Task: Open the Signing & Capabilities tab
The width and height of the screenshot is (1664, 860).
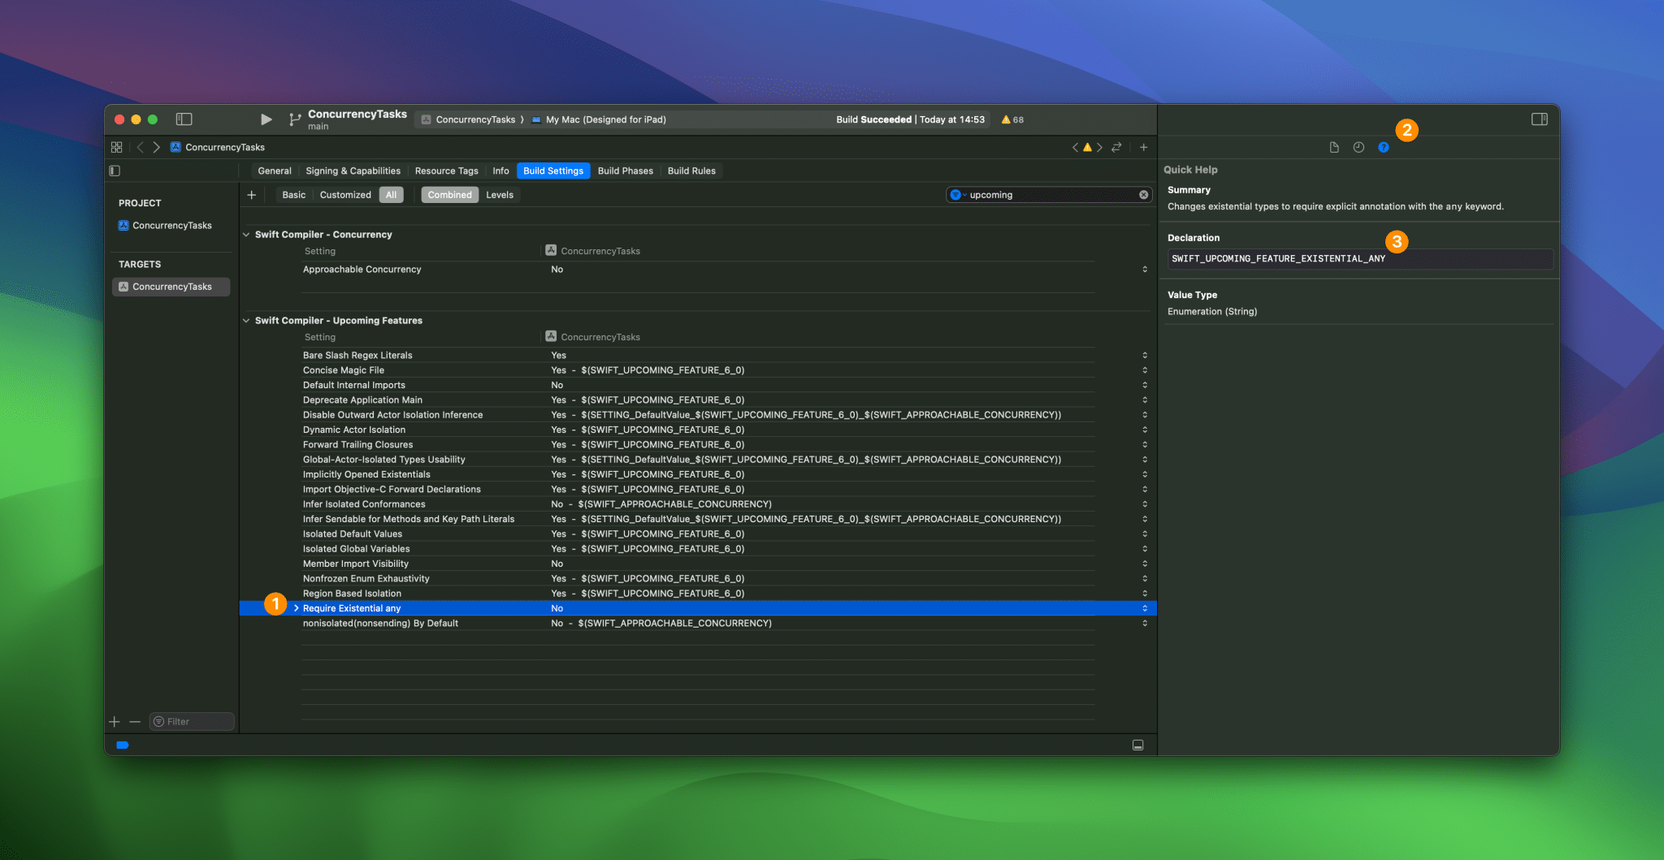Action: coord(353,171)
